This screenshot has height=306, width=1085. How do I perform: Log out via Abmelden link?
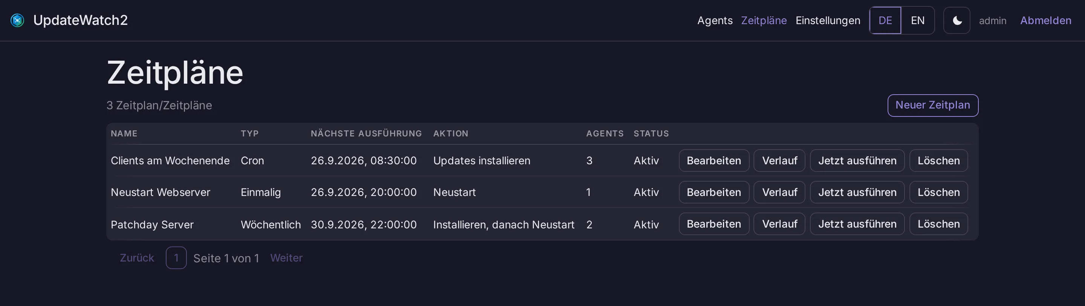(x=1045, y=20)
